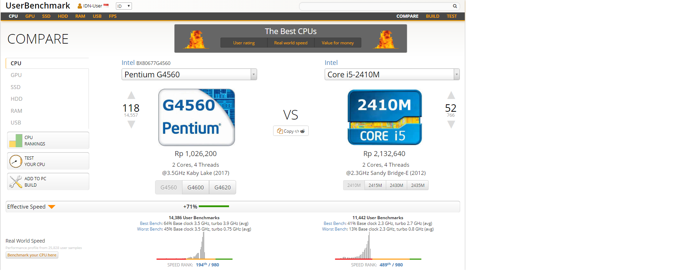Click the 2410M Core i5 chip image

(385, 117)
